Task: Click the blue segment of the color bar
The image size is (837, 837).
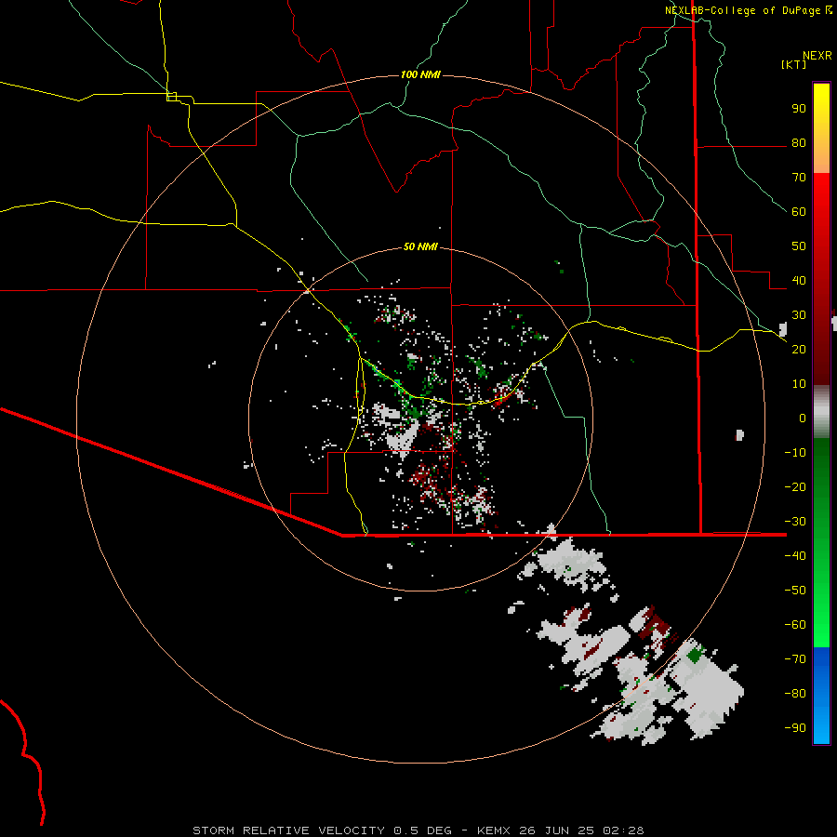Action: coord(821,695)
